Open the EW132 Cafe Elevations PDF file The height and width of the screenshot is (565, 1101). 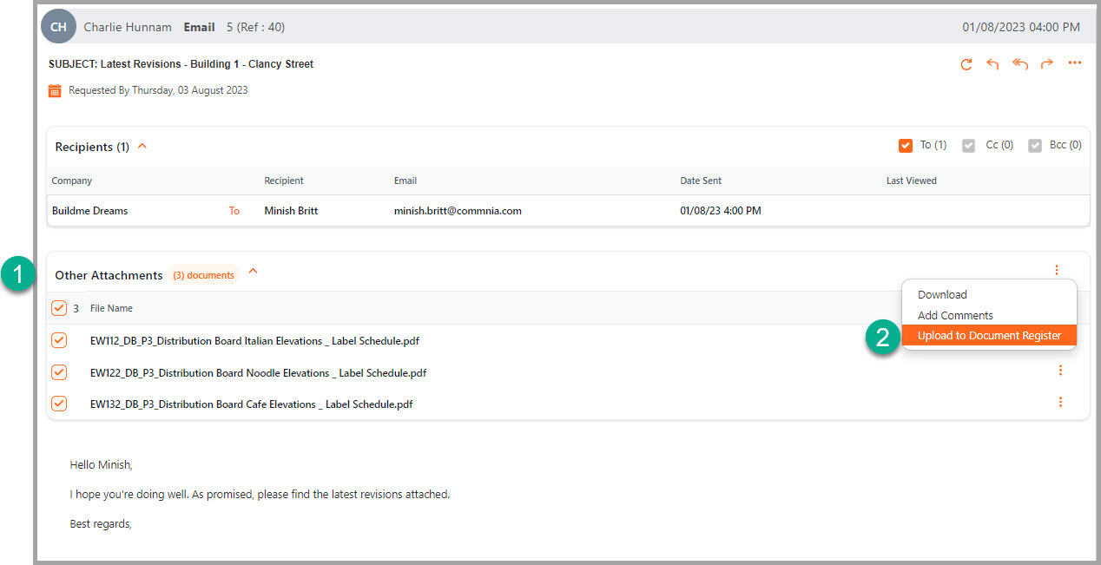point(251,404)
